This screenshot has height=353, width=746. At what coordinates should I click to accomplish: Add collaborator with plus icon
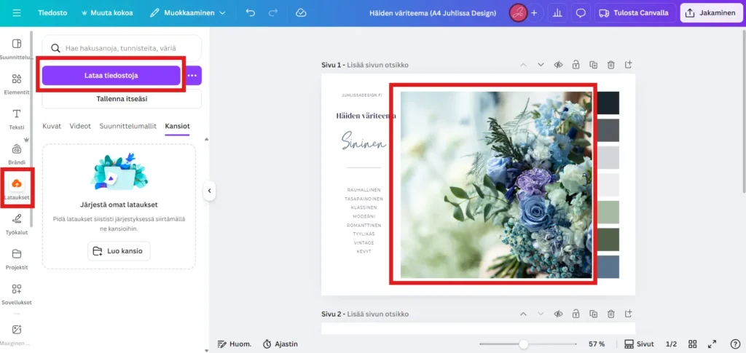coord(534,13)
